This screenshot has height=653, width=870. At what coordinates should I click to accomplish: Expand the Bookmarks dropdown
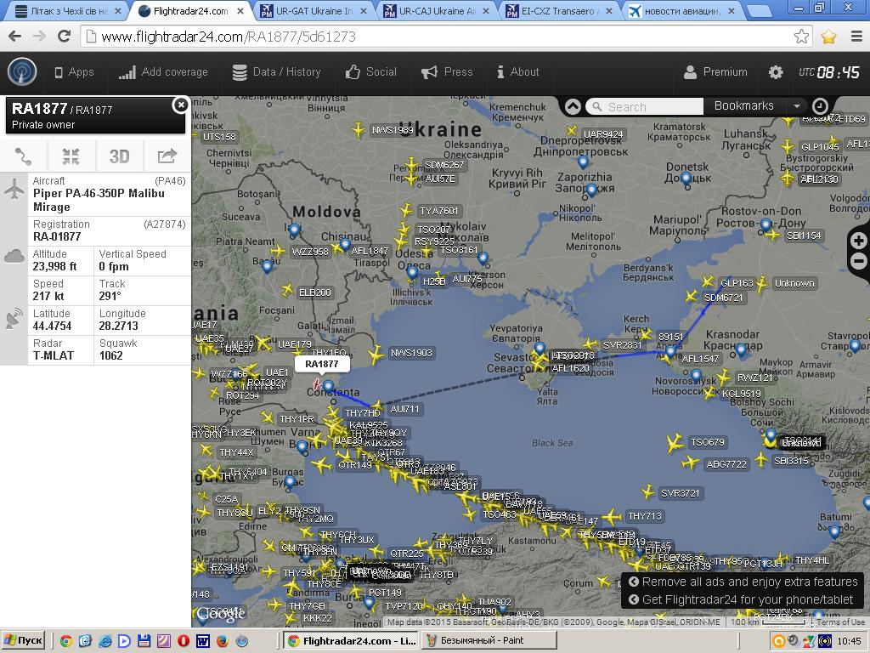796,106
